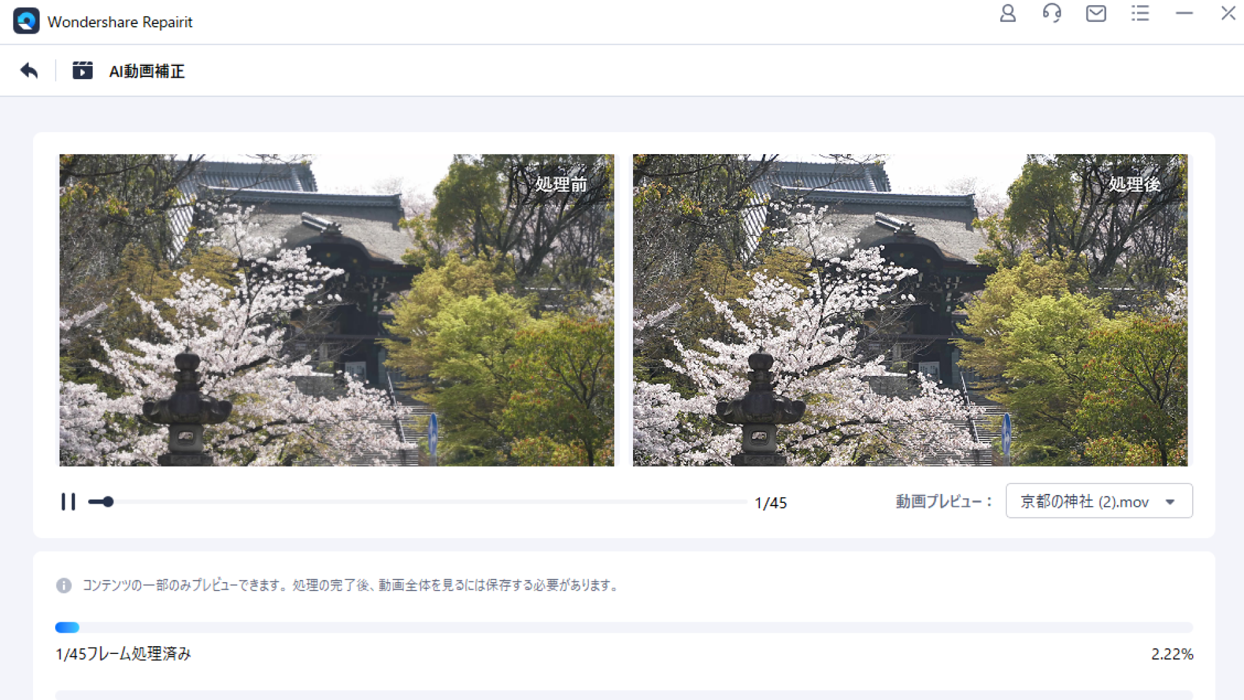Minimize the Repairit window
Screen dimensions: 1244x700
1184,14
